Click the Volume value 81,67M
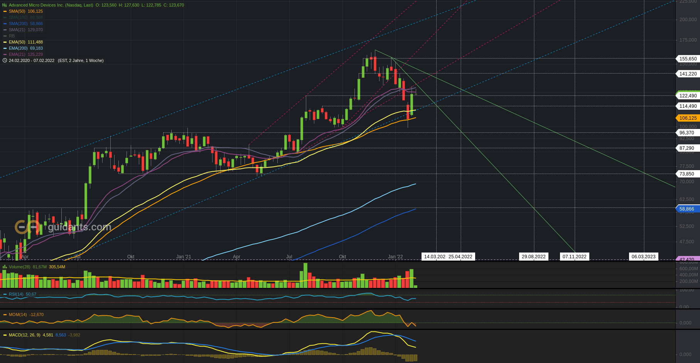700x363 pixels. (x=40, y=267)
